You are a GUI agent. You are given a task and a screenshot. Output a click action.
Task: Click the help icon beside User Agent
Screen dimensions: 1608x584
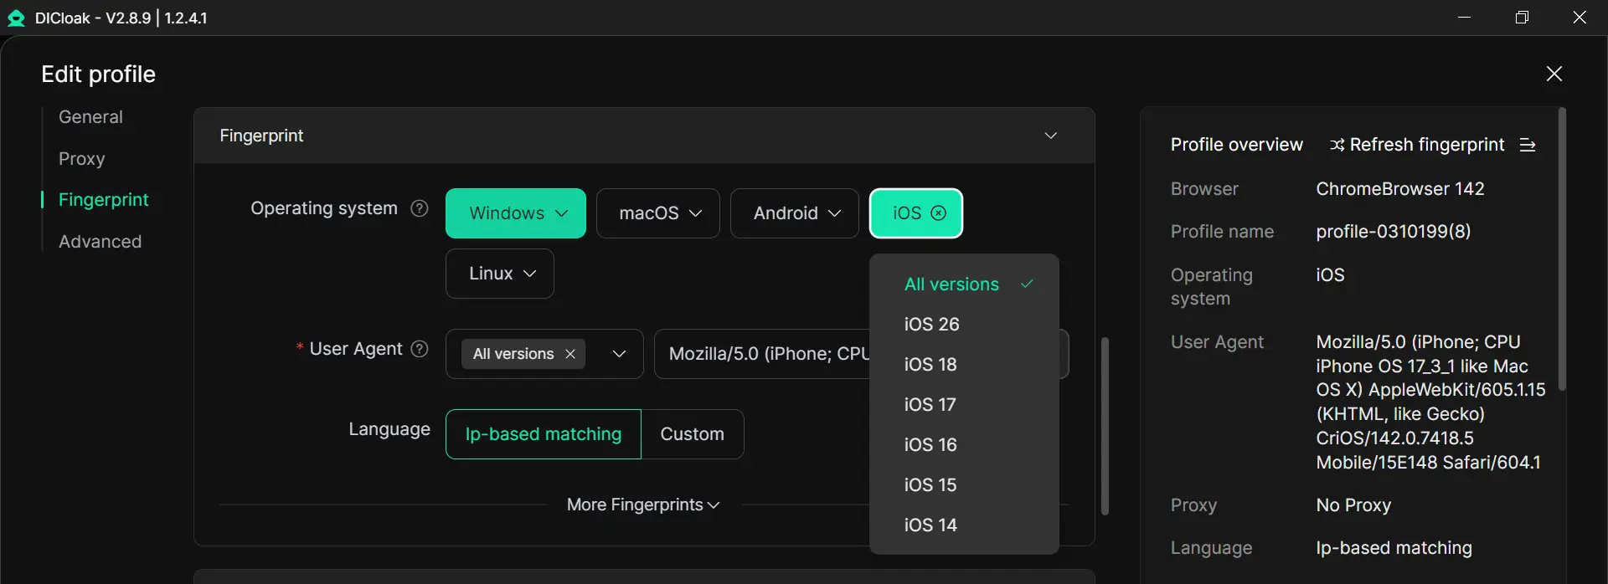pos(420,349)
